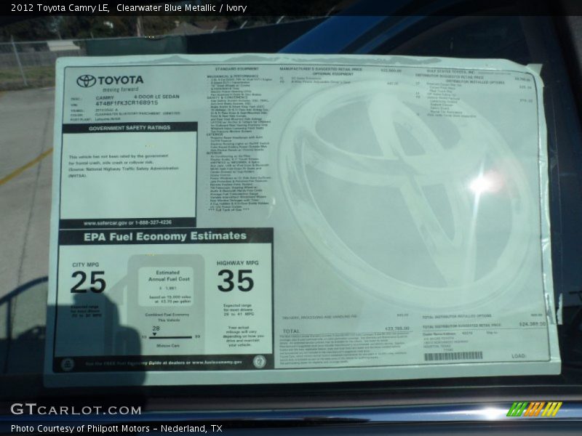
Task: Select the Government Safety Ratings header
Action: (x=129, y=128)
